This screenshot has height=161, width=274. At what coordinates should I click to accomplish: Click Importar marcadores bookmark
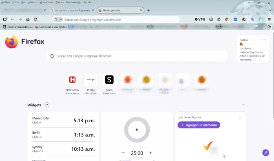point(18,27)
